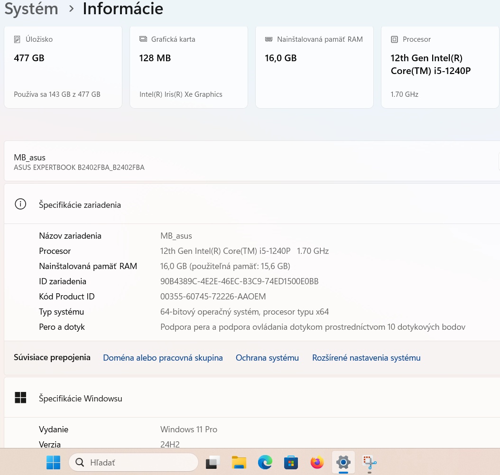Click the Úložisko storage card icon
This screenshot has height=475, width=500.
click(17, 39)
